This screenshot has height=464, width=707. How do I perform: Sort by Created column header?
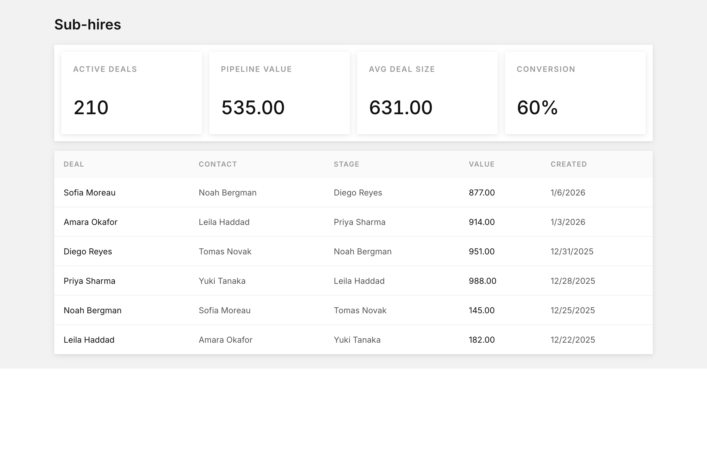[x=569, y=164]
